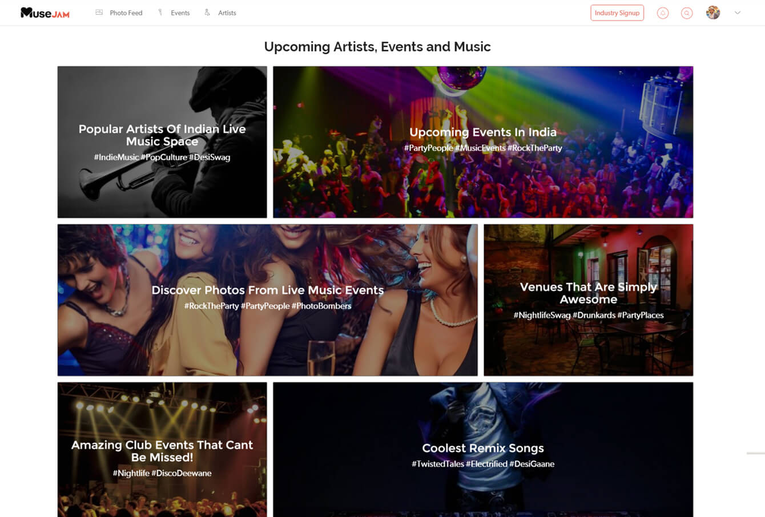Open the notifications bell icon

click(x=663, y=13)
